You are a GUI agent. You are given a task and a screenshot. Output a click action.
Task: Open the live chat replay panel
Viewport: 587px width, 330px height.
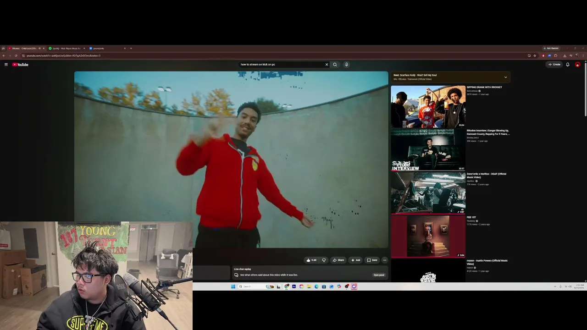(x=379, y=275)
